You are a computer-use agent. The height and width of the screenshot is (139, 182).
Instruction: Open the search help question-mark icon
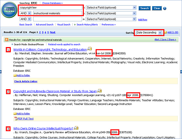(165, 9)
